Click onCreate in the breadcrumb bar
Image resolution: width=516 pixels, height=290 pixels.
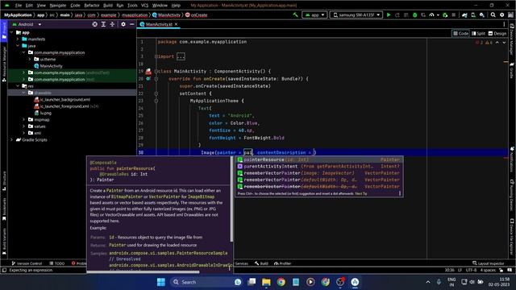pos(197,14)
